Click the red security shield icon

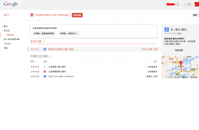32,15
